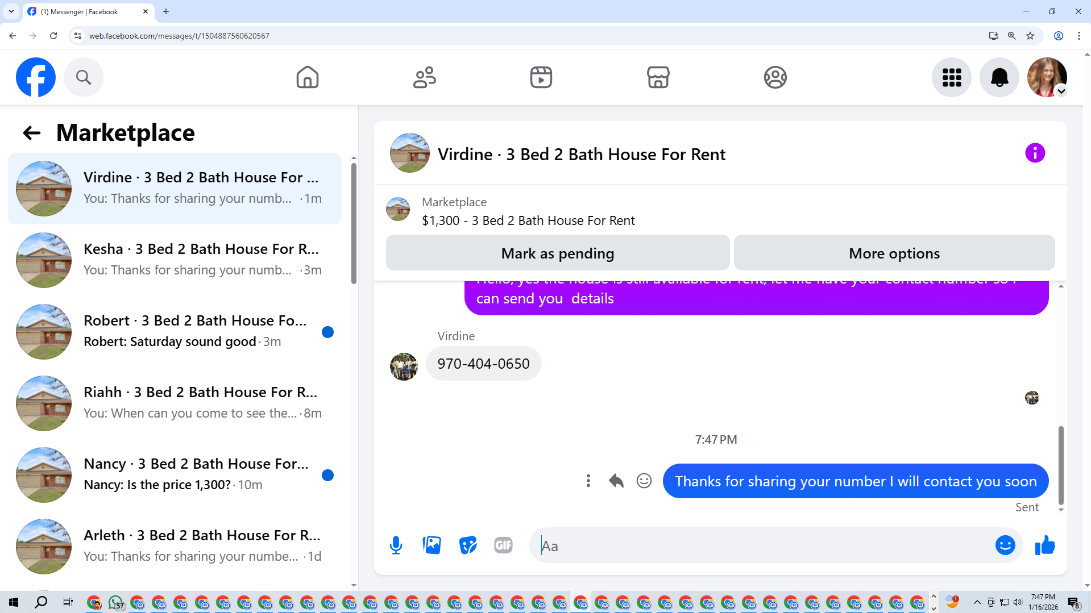Open Task View on the taskbar
Image resolution: width=1091 pixels, height=613 pixels.
(68, 602)
